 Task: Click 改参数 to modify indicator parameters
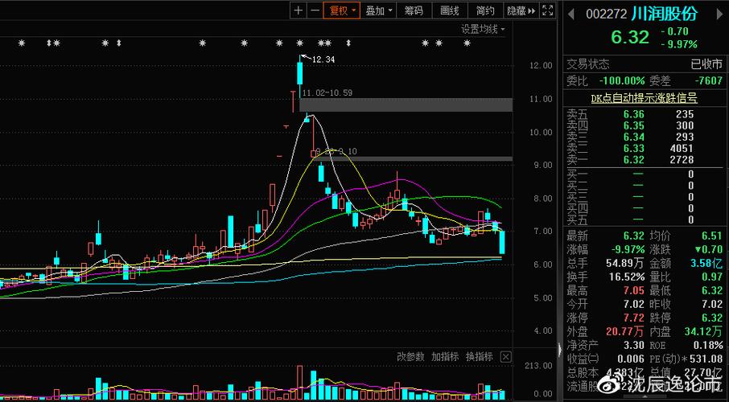pos(411,356)
